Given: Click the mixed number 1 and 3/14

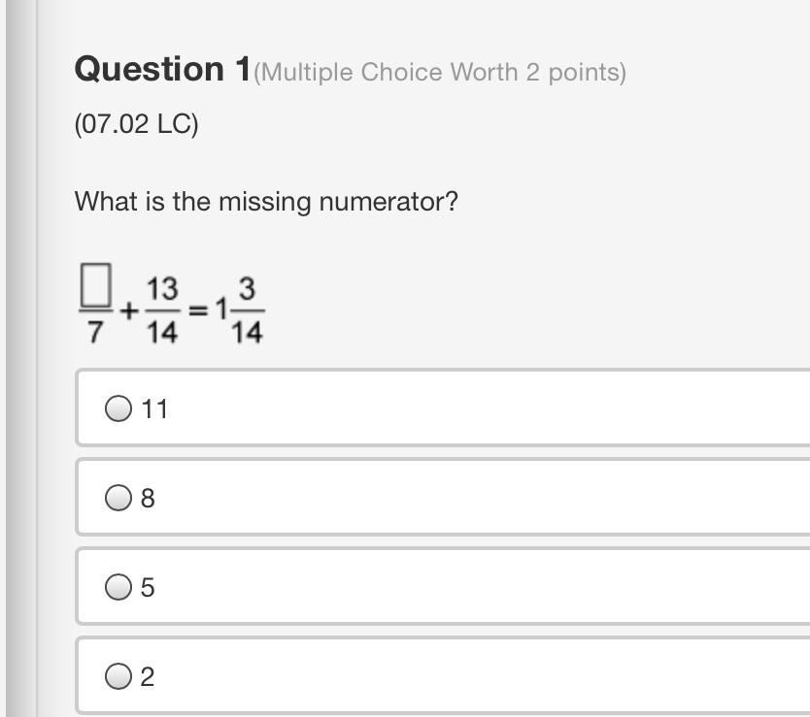Looking at the screenshot, I should (240, 310).
